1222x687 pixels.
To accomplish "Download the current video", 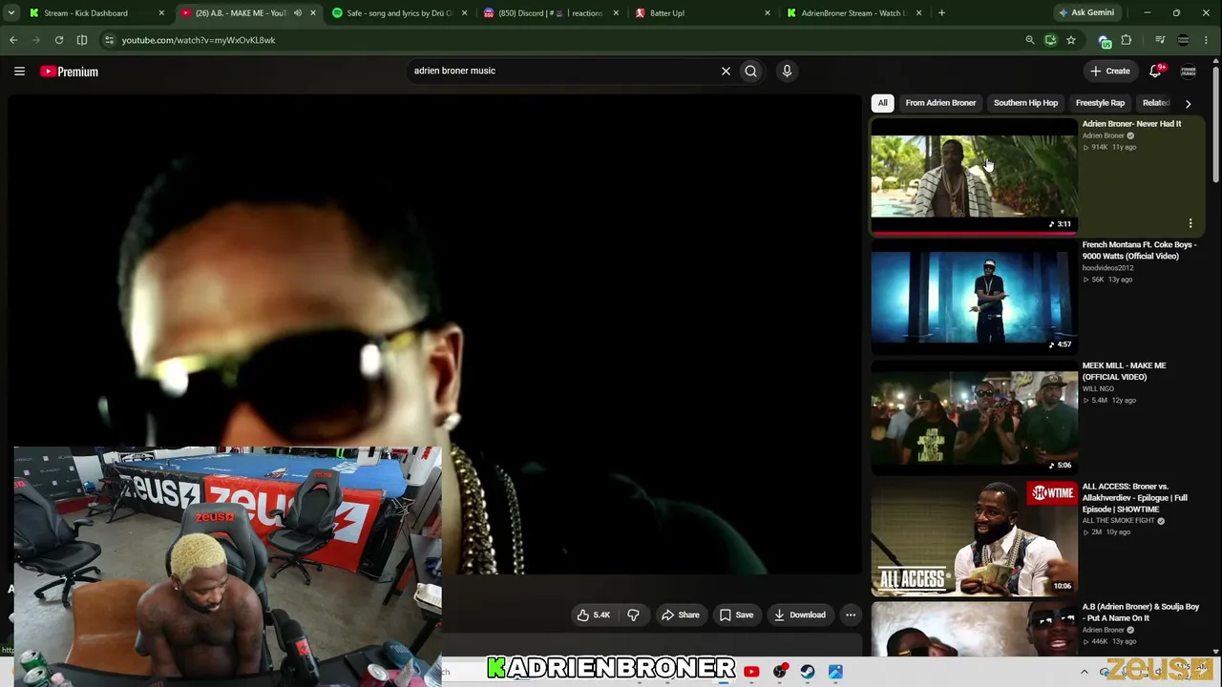I will click(800, 614).
